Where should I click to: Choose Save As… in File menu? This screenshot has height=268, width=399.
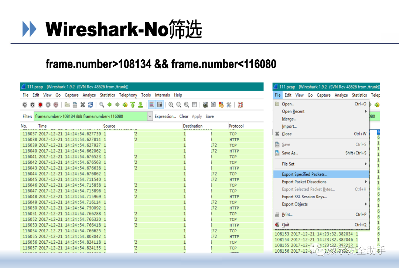[321, 153]
